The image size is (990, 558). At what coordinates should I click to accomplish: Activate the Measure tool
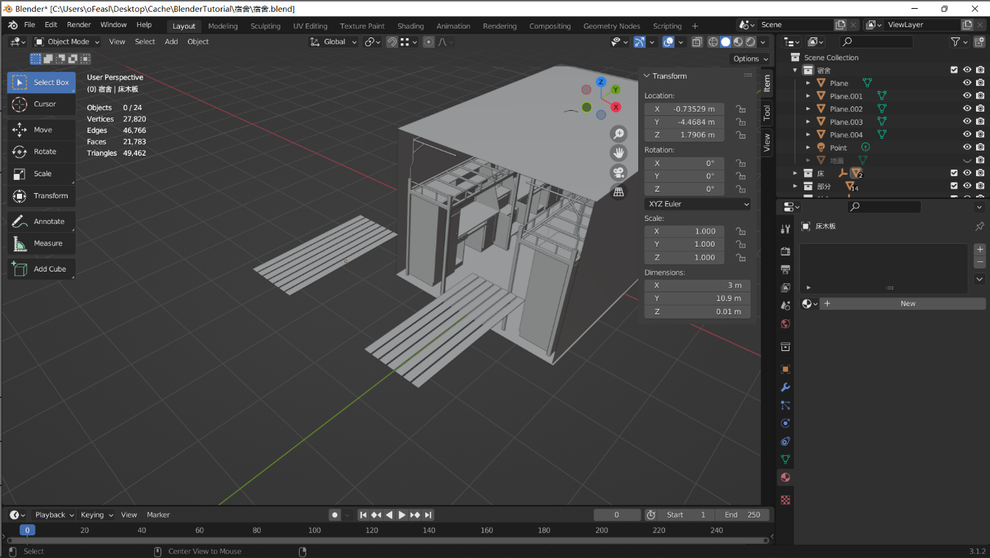(x=41, y=244)
